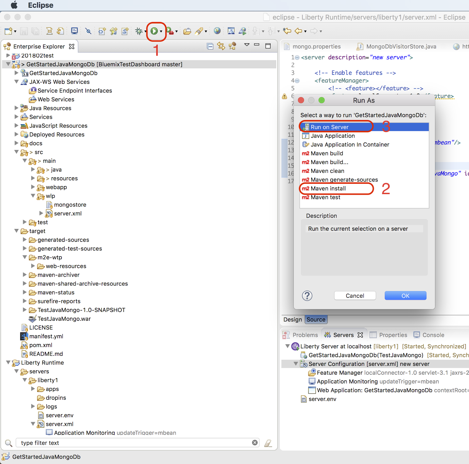Viewport: 469px width, 464px height.
Task: Click the Back navigation arrow icon
Action: (x=299, y=31)
